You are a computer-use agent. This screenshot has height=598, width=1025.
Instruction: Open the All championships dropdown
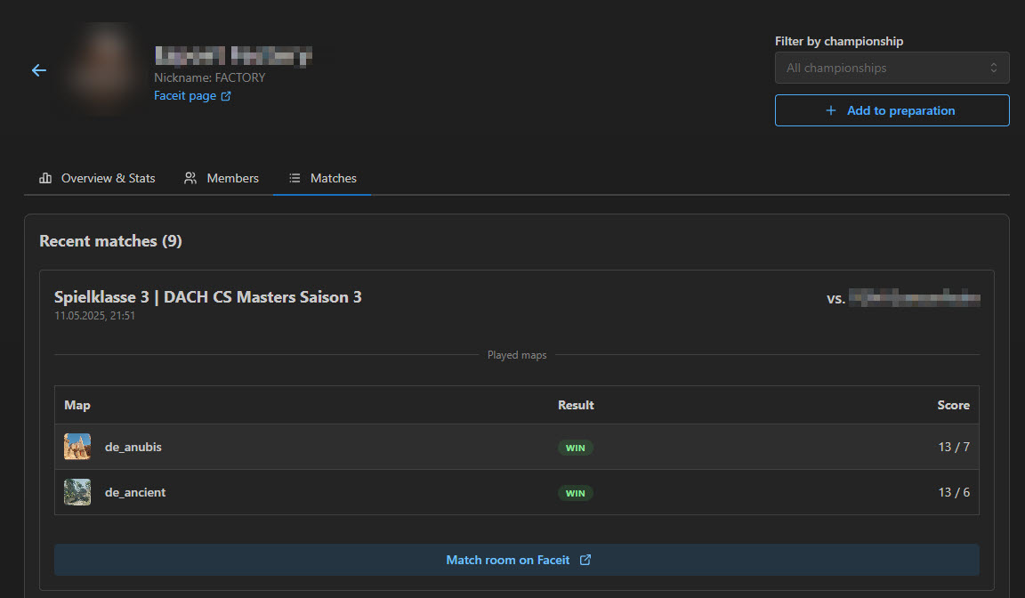click(892, 68)
